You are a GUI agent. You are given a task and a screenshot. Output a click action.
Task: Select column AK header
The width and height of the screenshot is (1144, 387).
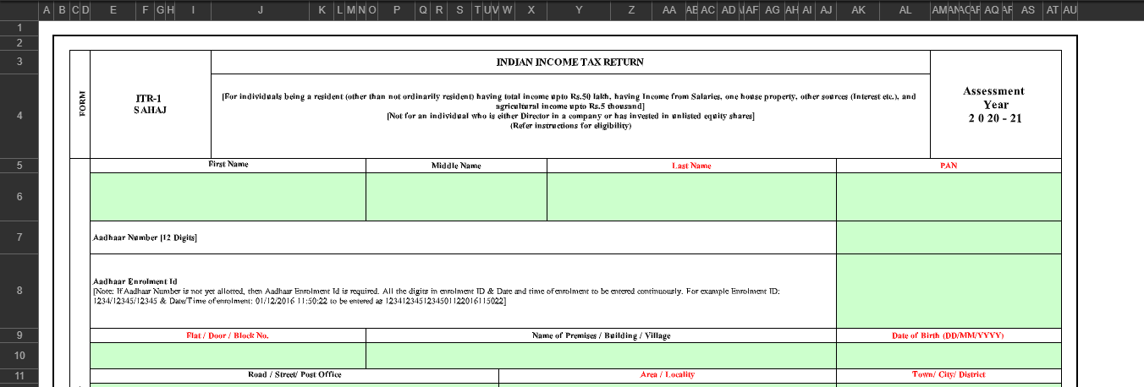(x=859, y=10)
